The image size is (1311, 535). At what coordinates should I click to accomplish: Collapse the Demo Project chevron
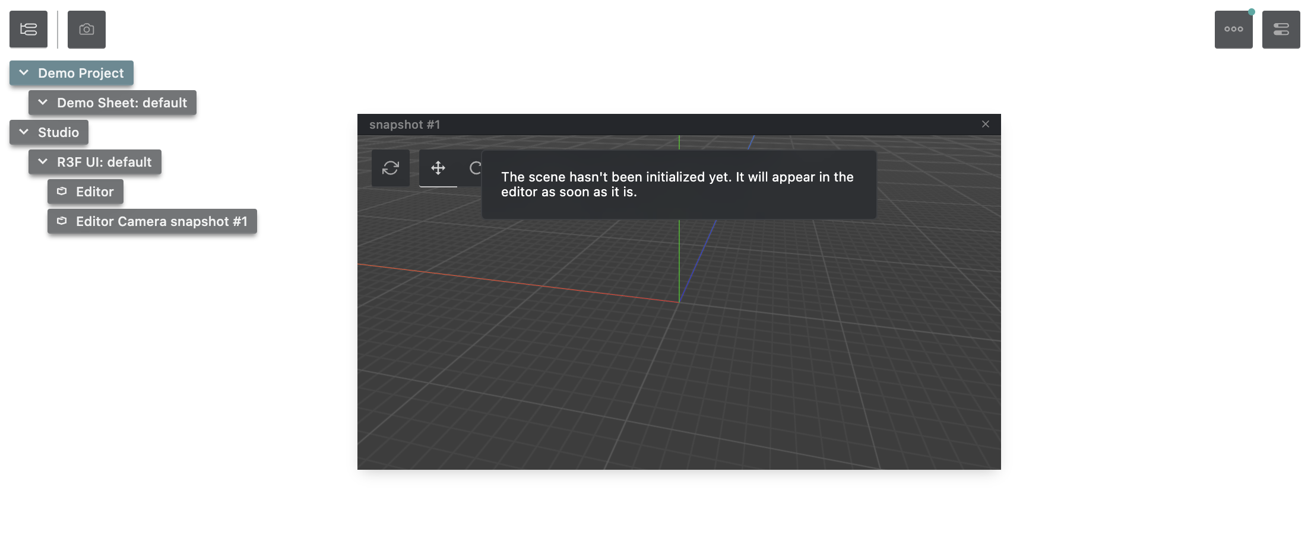click(24, 73)
